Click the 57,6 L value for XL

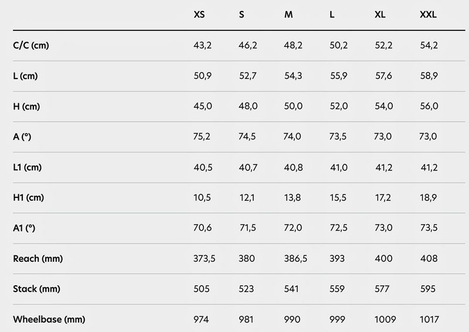pyautogui.click(x=383, y=76)
